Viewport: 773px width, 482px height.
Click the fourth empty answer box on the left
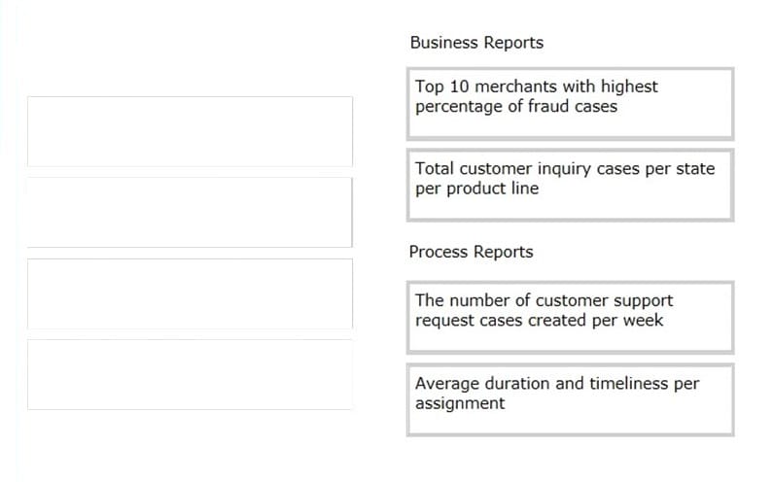[x=190, y=374]
